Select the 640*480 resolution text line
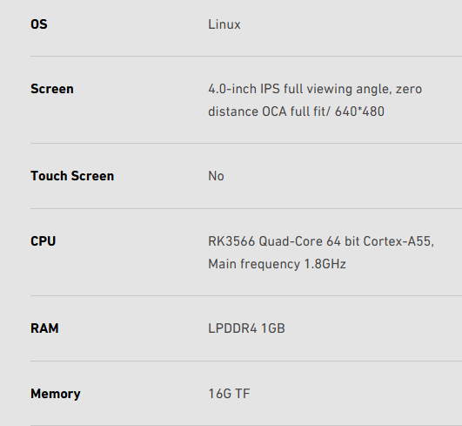 click(296, 112)
